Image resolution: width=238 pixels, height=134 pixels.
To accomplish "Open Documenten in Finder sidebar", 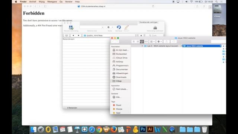I will pos(120,70).
